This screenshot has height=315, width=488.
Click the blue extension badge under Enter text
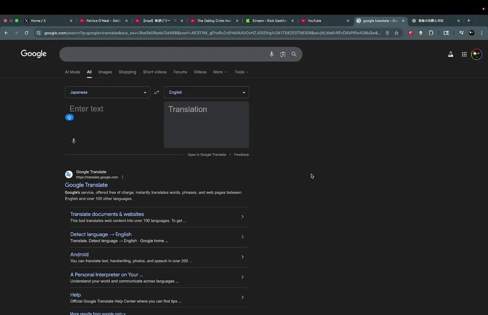click(69, 117)
